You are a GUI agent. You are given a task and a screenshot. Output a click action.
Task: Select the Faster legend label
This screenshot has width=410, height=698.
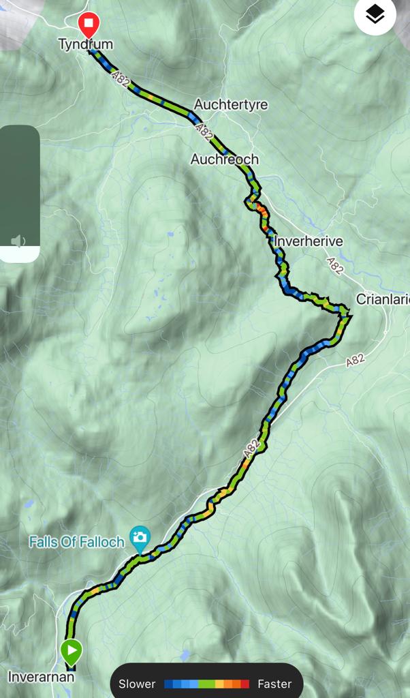coord(275,684)
